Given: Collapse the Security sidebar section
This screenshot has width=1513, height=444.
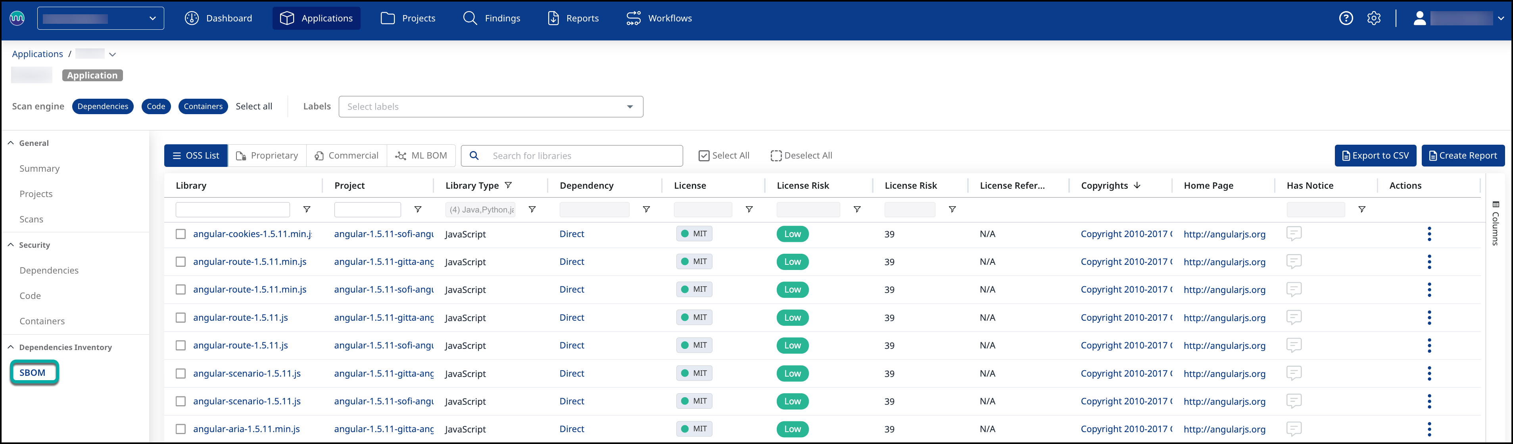Looking at the screenshot, I should [11, 244].
